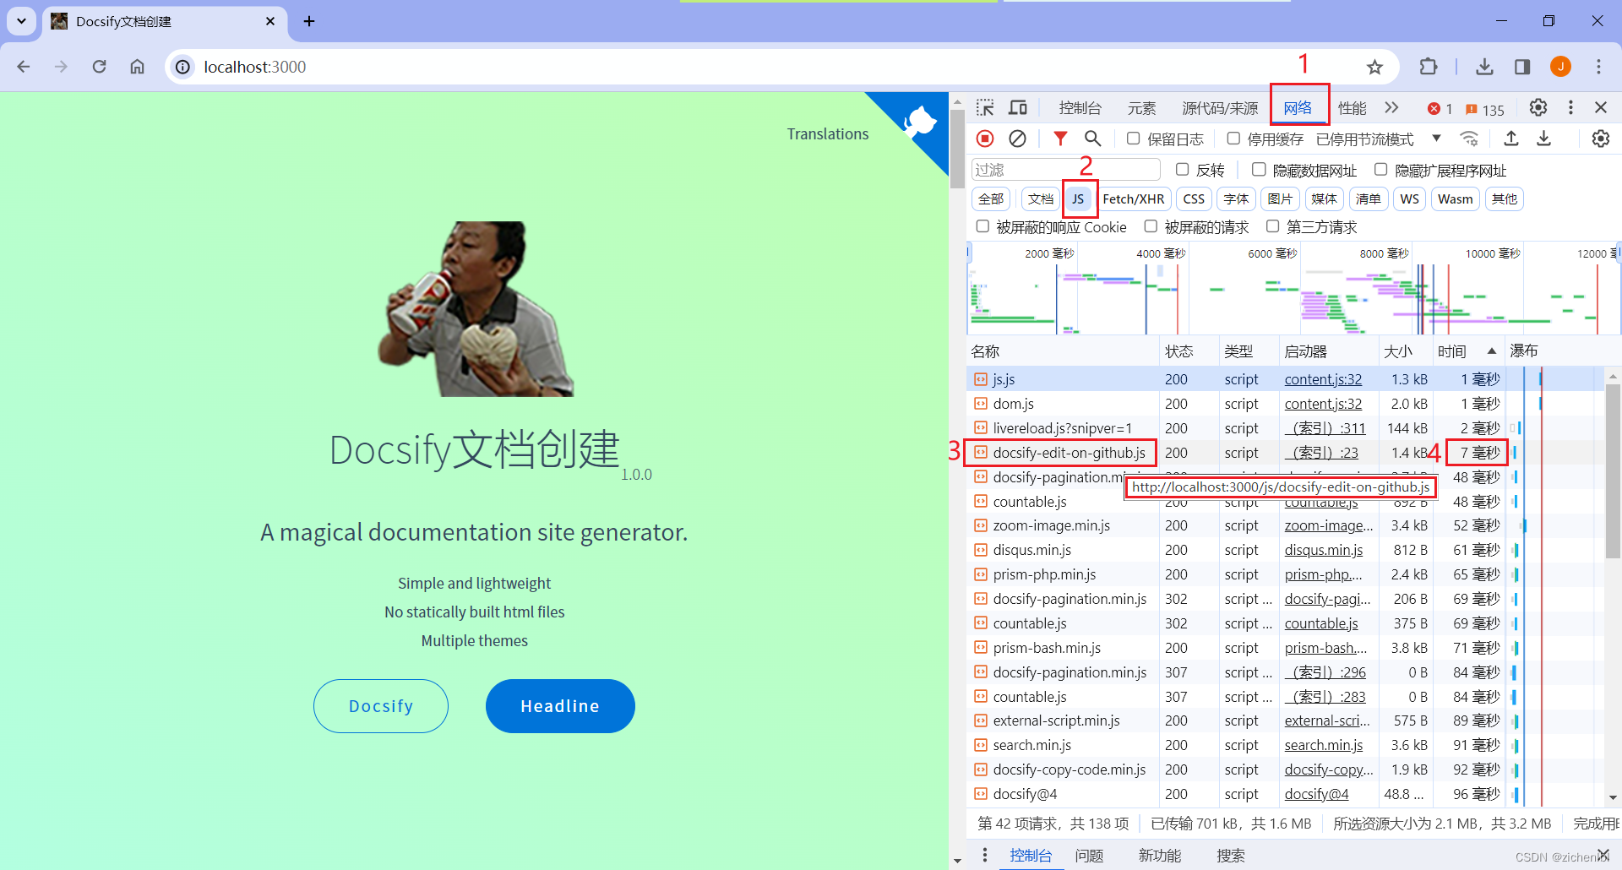
Task: Check the 反转 checkbox
Action: (1183, 170)
